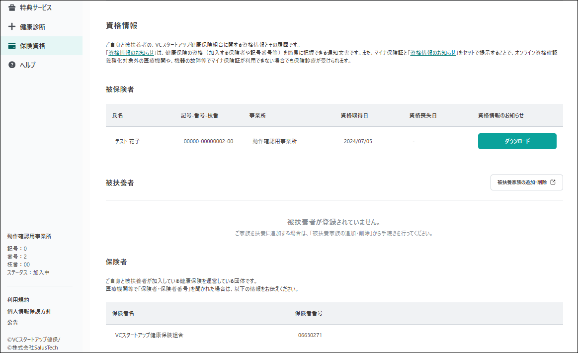
Task: Click the insurer number 06630271
Action: tap(310, 335)
